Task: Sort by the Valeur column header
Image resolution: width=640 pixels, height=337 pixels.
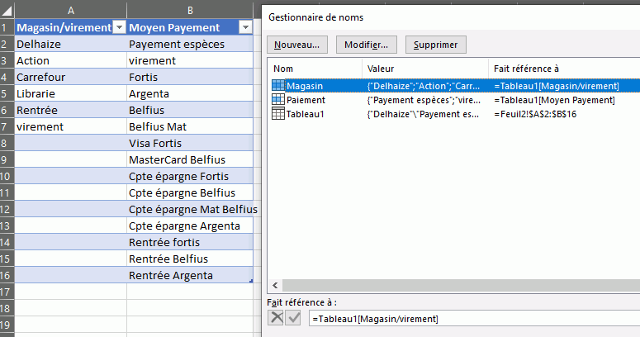Action: (424, 68)
